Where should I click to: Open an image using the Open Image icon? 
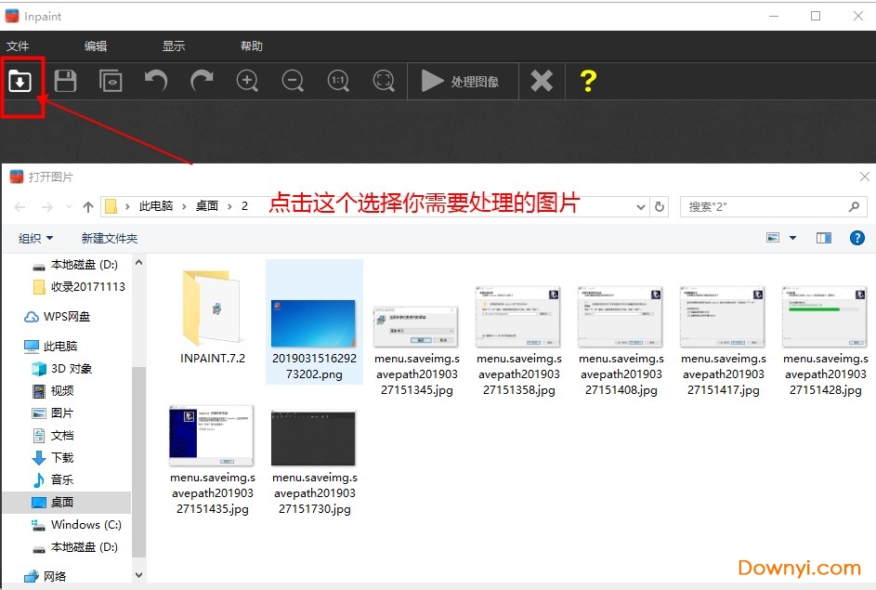point(22,81)
